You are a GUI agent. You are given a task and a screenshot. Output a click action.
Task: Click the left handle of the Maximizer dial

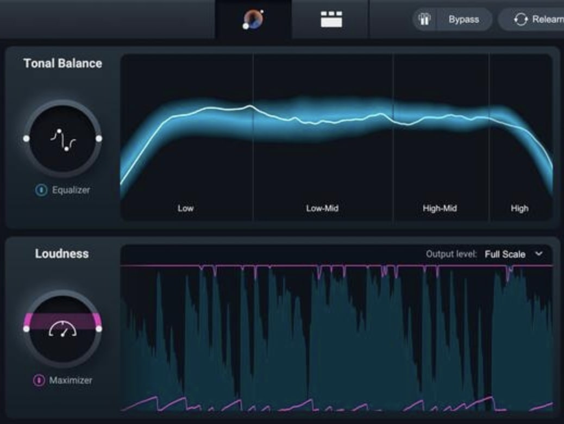(x=26, y=329)
